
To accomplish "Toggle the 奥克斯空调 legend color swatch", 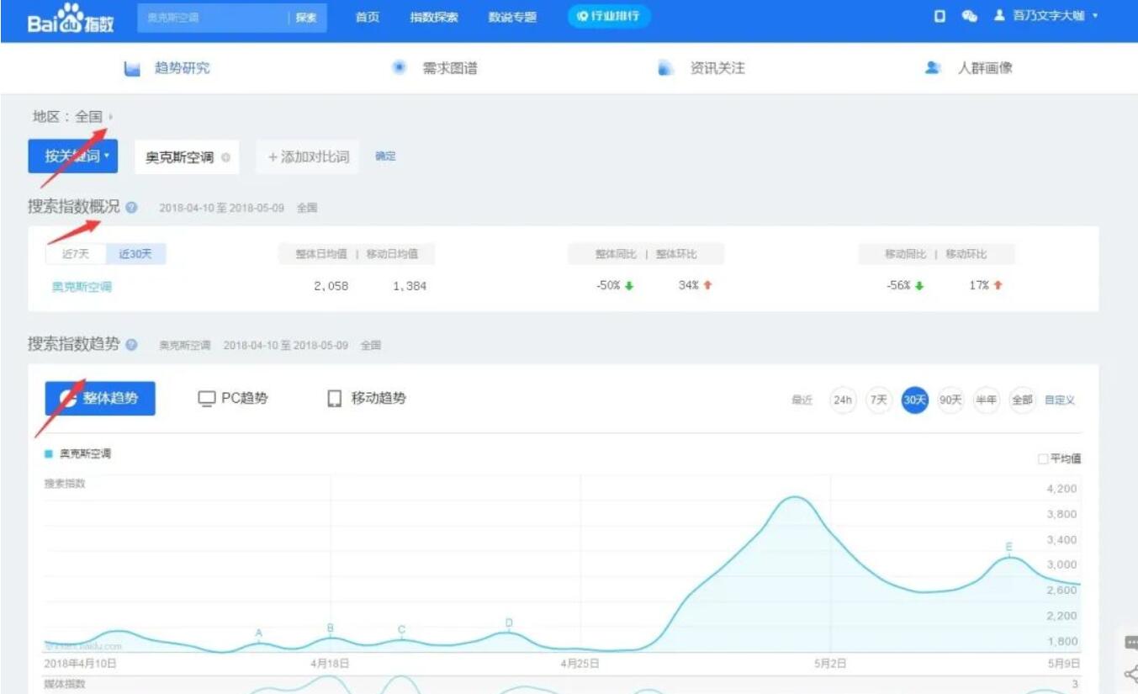I will click(49, 454).
